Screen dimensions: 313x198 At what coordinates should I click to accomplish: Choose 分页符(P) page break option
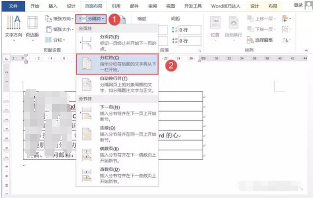click(117, 43)
